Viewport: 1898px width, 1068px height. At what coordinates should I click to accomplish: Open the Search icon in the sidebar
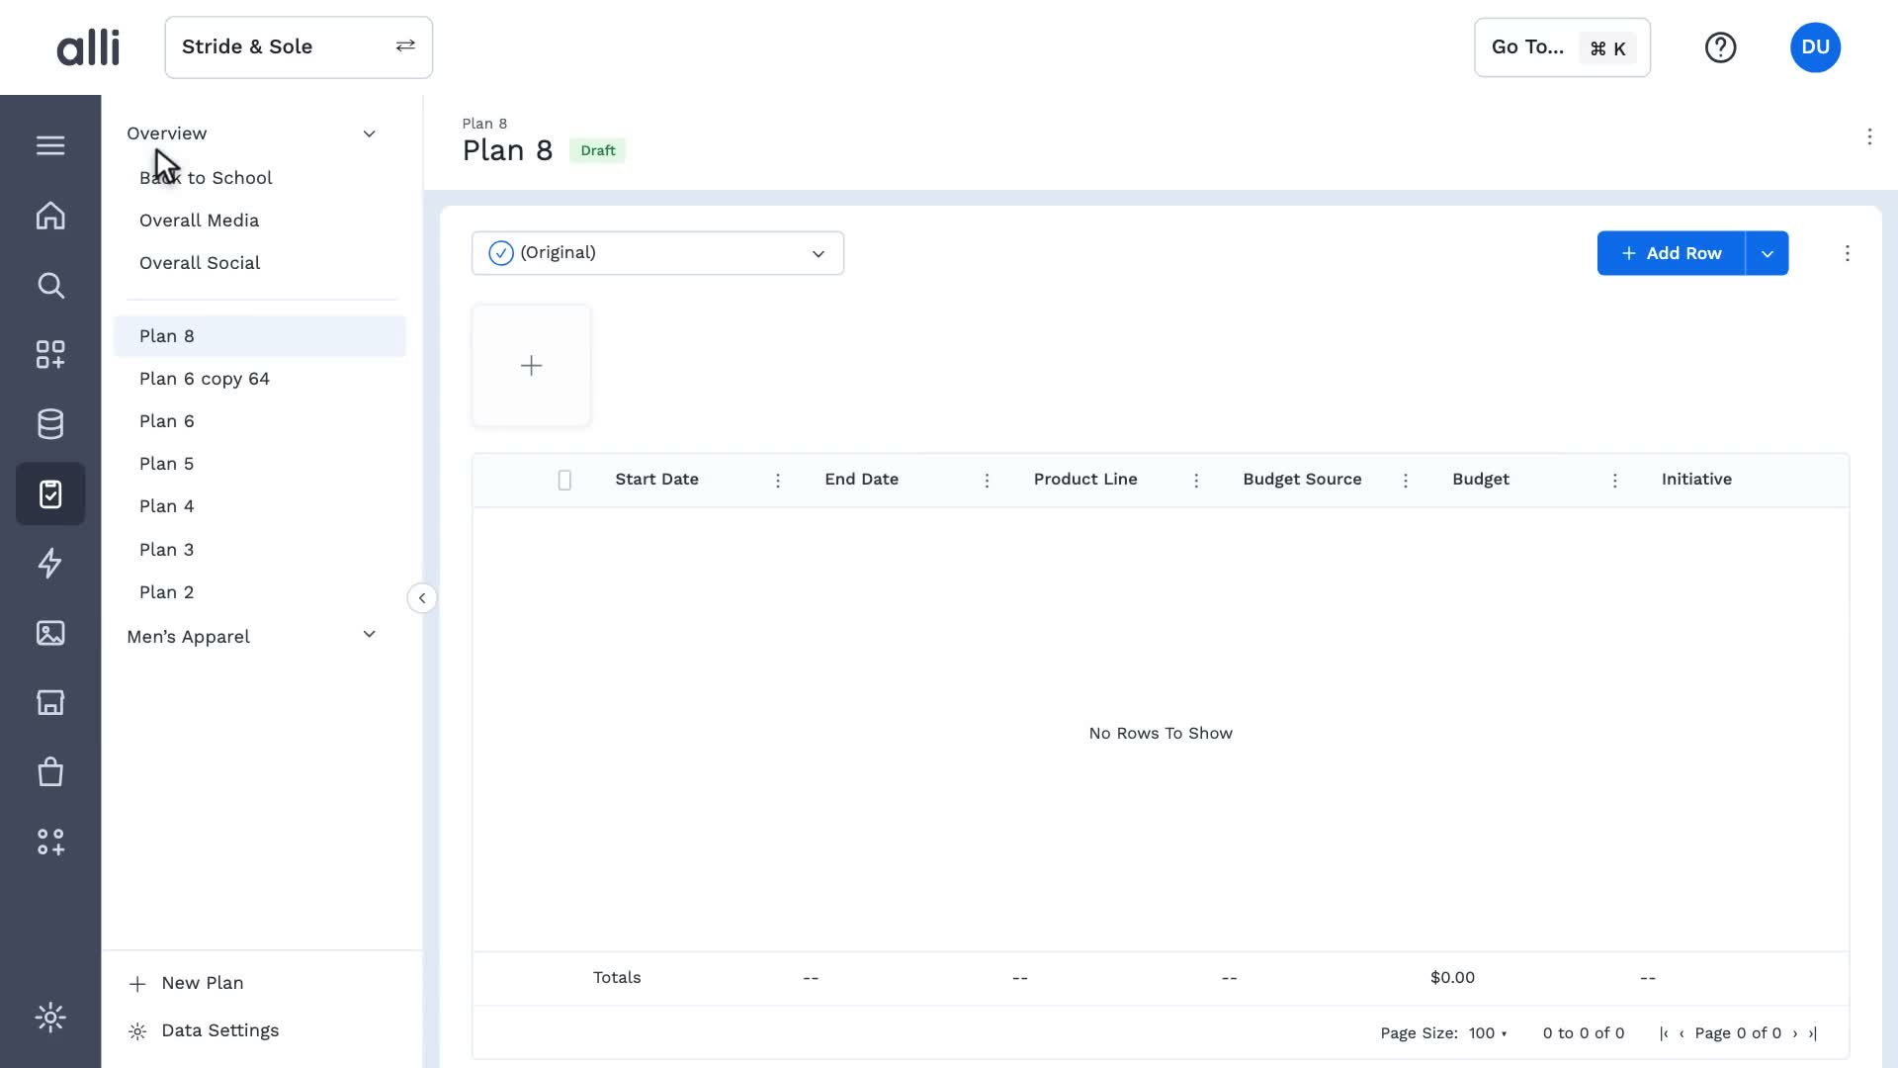(50, 286)
